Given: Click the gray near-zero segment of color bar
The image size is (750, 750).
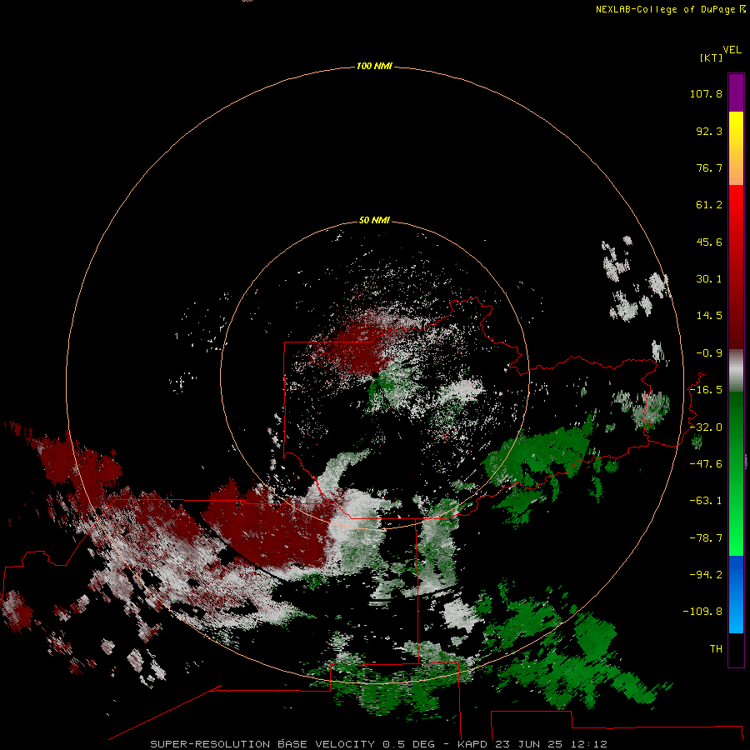Looking at the screenshot, I should (x=736, y=371).
